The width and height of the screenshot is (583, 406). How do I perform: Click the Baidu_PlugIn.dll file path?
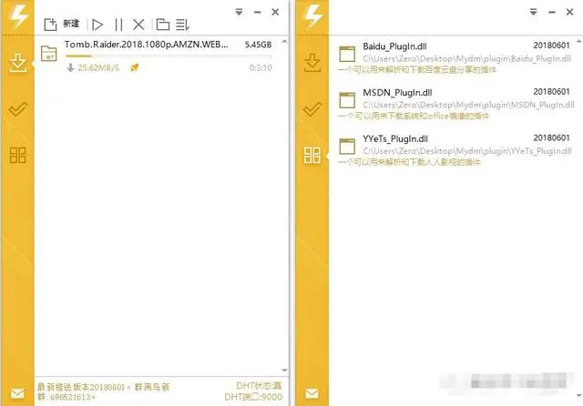[467, 58]
